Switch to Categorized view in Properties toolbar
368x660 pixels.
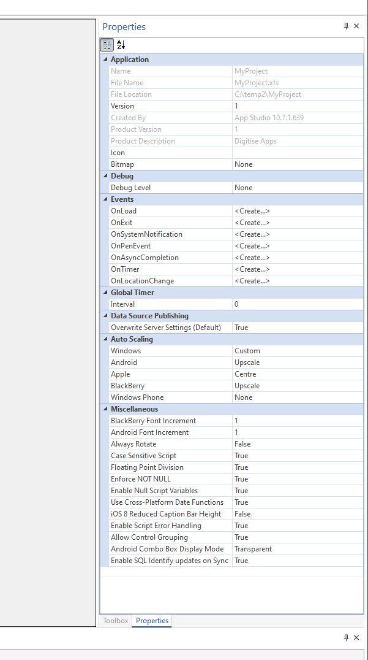click(x=107, y=45)
